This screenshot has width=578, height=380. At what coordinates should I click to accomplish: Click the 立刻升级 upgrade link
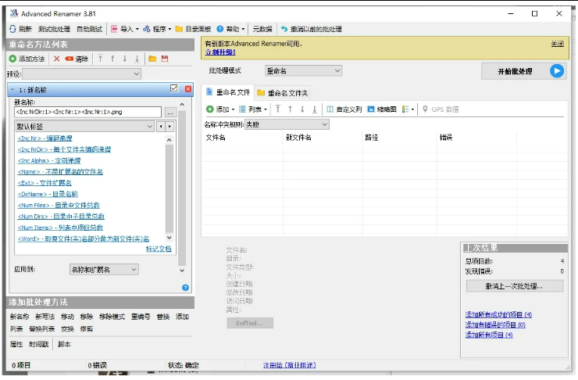coord(220,52)
